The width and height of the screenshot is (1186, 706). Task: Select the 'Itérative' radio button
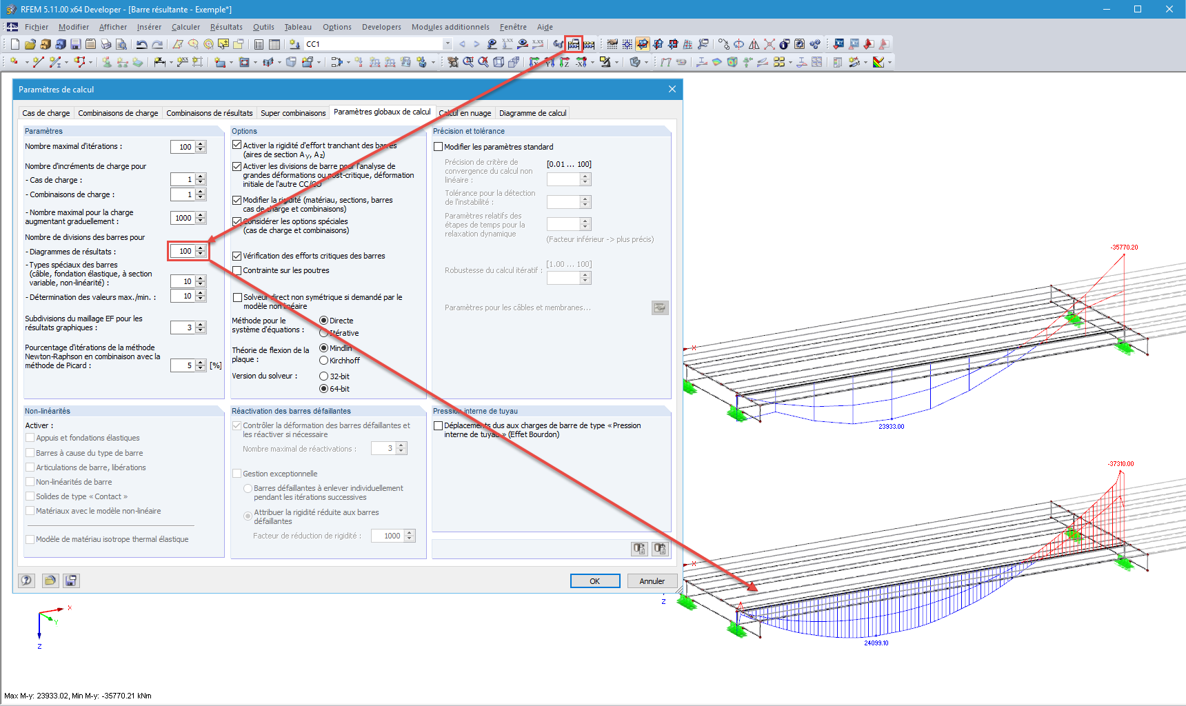tap(323, 333)
